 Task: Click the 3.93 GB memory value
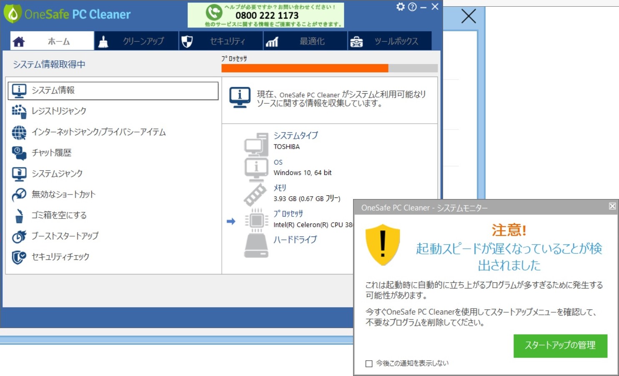[x=307, y=199]
